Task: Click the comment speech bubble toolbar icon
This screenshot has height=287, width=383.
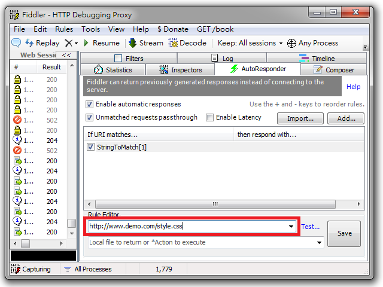Action: 16,42
